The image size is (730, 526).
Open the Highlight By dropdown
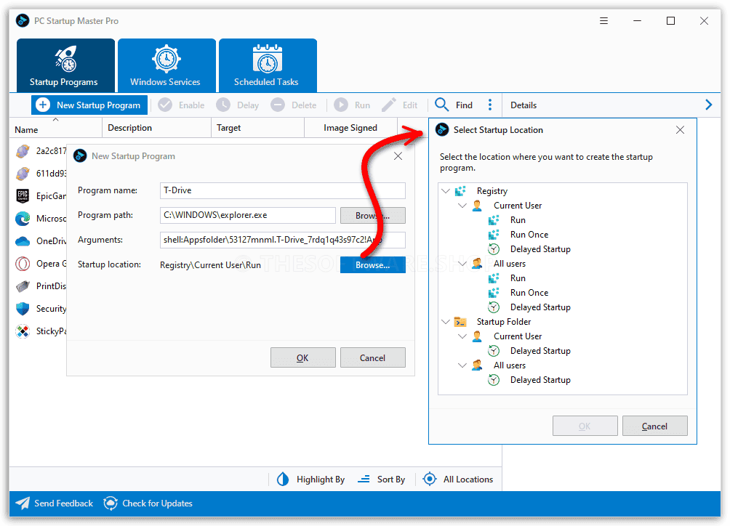311,479
